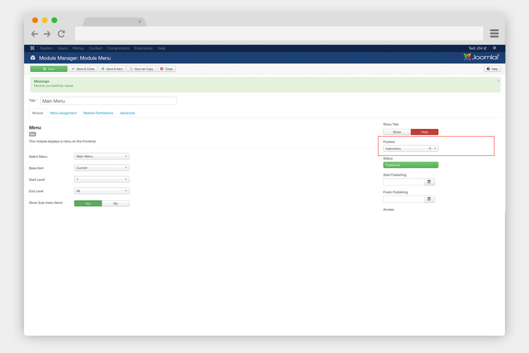
Task: Set Show Title to Hide
Action: (x=424, y=132)
